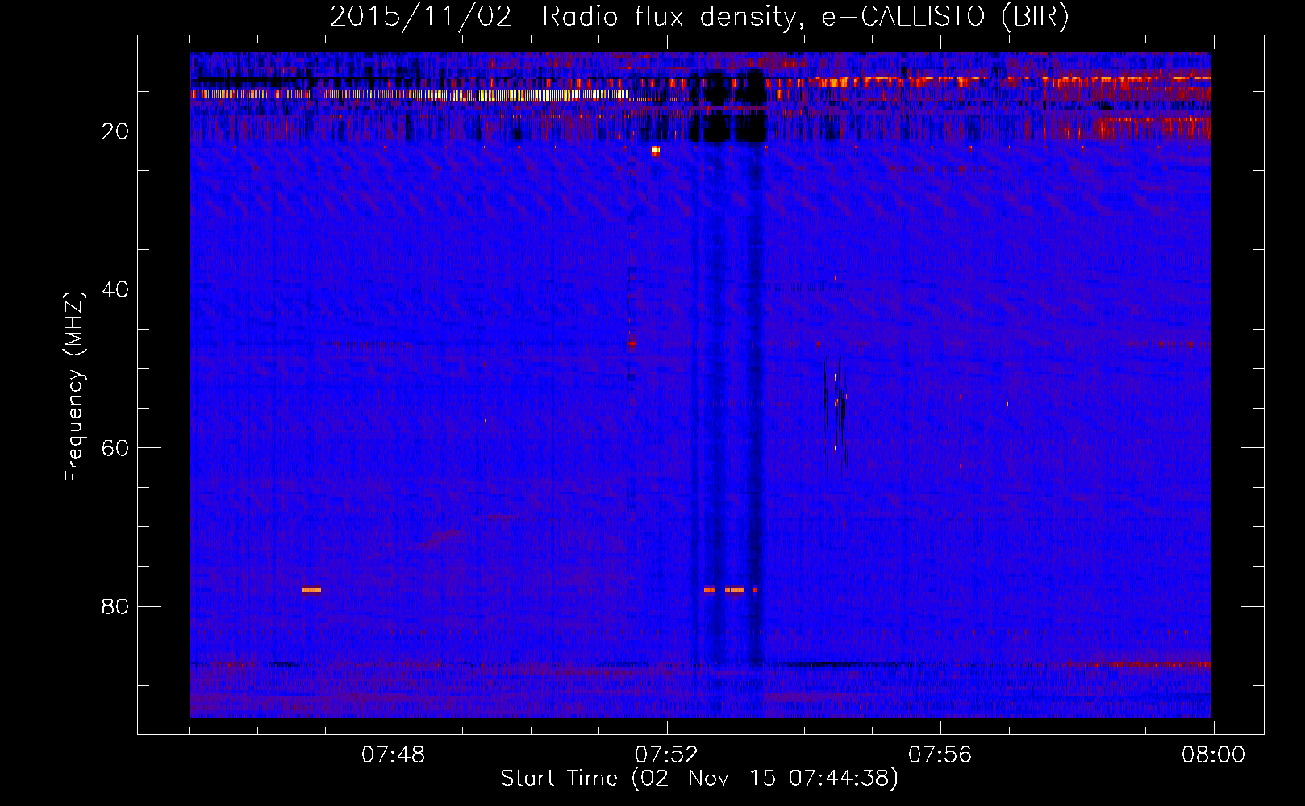Screen dimensions: 1305x806
Task: Click the "60" frequency tick label
Action: point(116,448)
